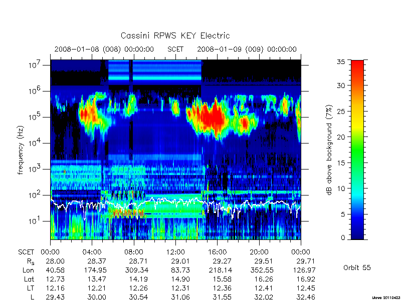This screenshot has width=401, height=300.
Task: Click the LT value "12.21"
Action: 97,288
